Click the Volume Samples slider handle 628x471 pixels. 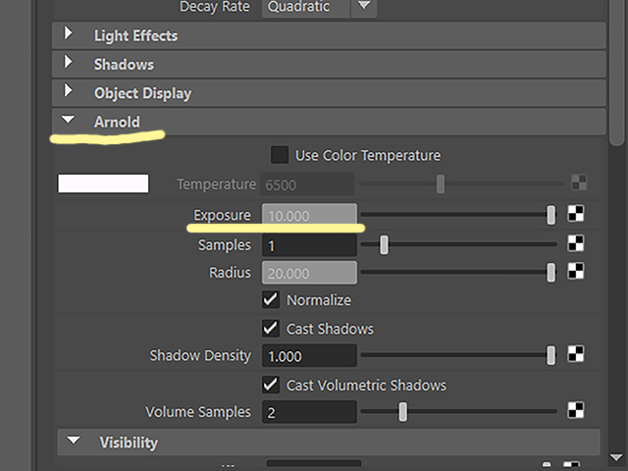[402, 412]
